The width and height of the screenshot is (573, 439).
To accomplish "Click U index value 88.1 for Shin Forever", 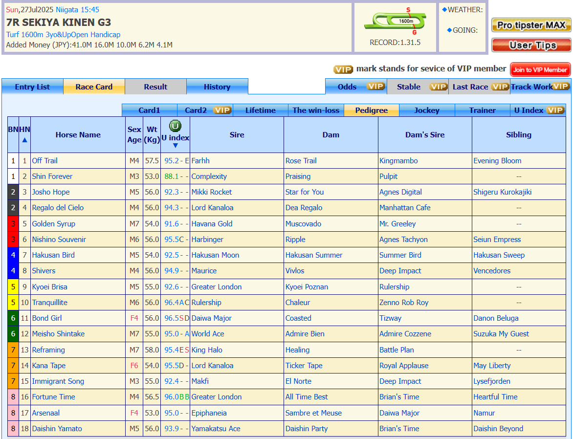I will click(172, 176).
